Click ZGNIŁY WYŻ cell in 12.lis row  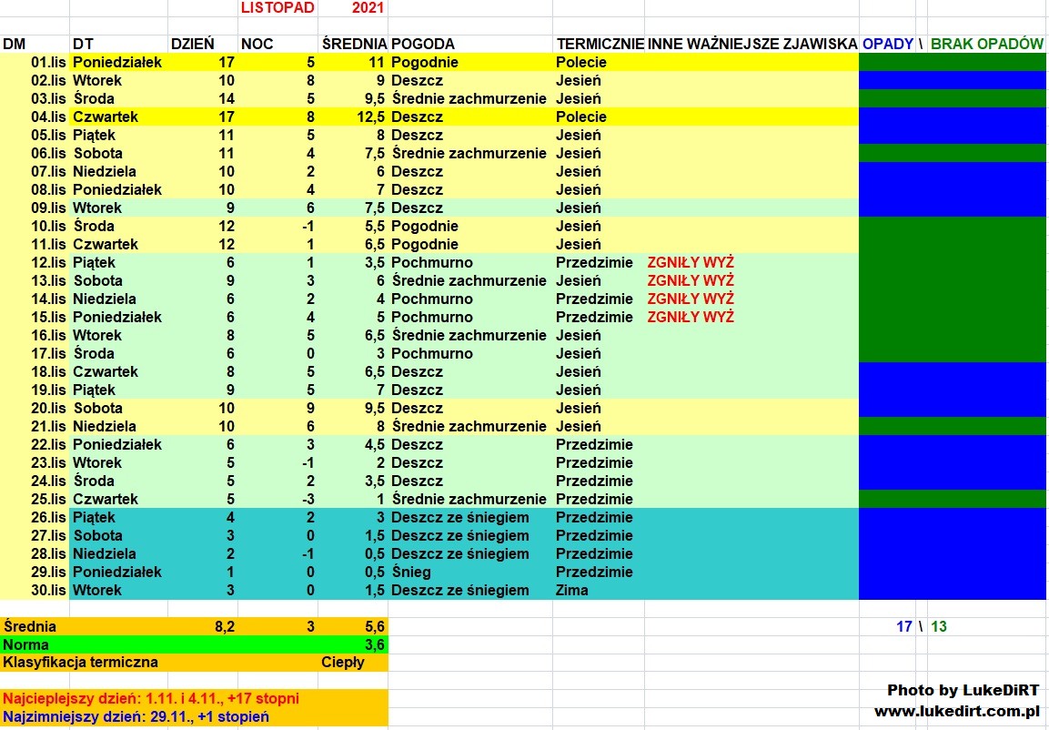(690, 262)
